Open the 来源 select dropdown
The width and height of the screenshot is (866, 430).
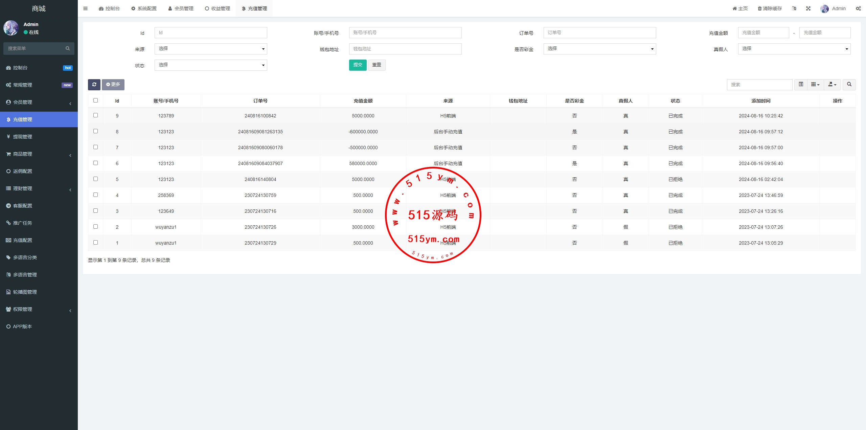(x=211, y=49)
